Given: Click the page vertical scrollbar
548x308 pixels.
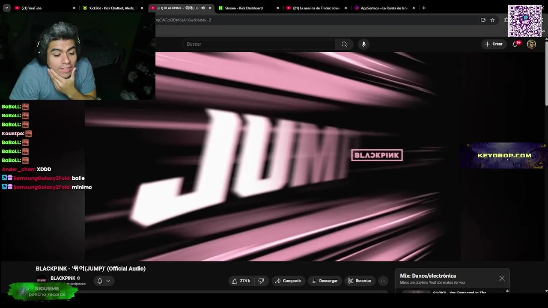Looking at the screenshot, I should 546,73.
